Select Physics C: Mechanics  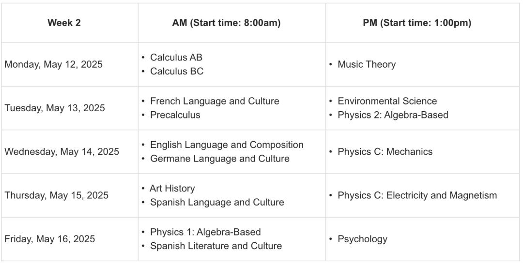[x=385, y=152]
